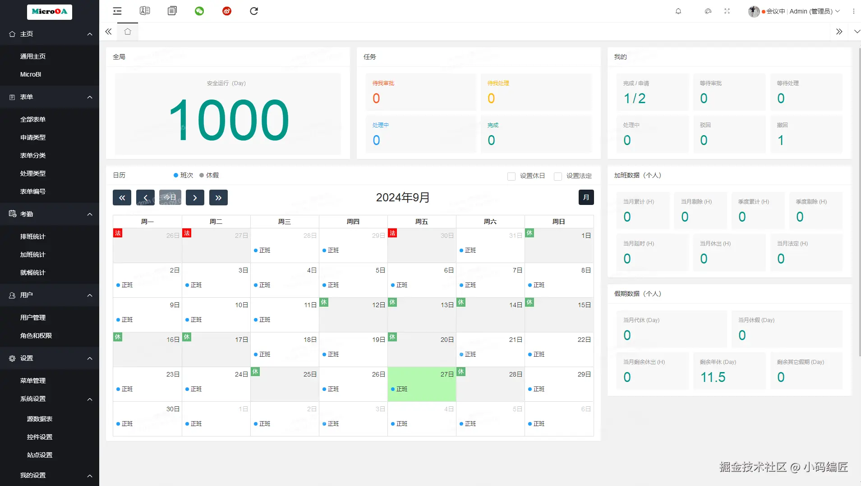Open the notification bell icon

click(x=678, y=11)
